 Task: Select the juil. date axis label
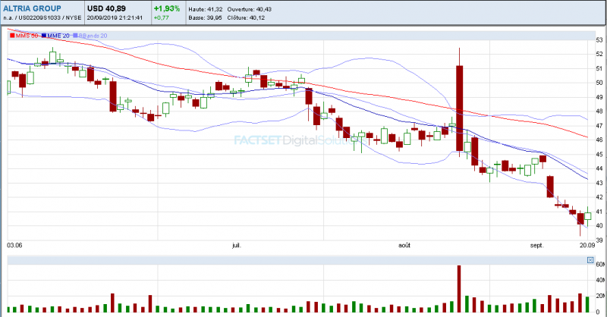(x=237, y=246)
